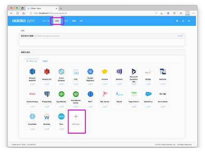The width and height of the screenshot is (205, 157).
Task: Switch to the API menu item
Action: coord(81,21)
